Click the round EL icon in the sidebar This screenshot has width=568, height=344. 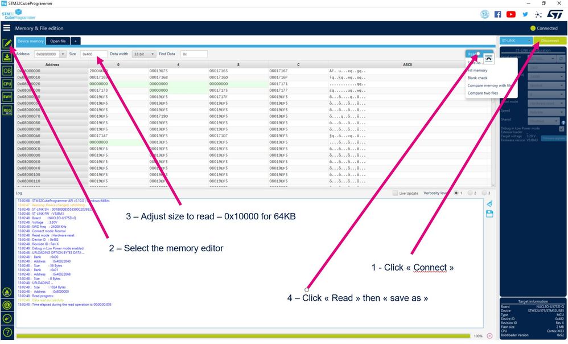[7, 305]
